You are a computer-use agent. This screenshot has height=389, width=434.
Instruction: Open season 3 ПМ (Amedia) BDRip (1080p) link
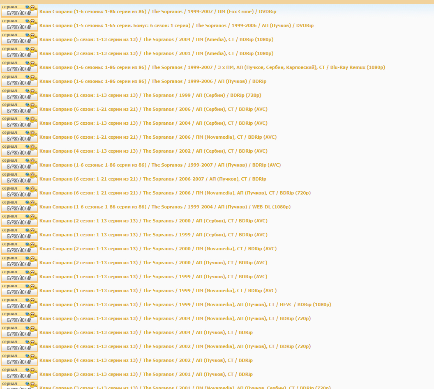point(157,53)
